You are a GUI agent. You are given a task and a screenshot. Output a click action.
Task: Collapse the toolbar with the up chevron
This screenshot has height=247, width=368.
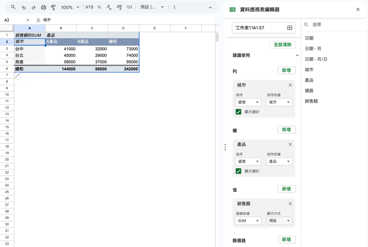point(210,7)
